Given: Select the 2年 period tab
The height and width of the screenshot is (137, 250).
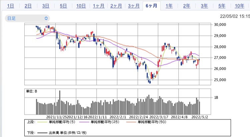Looking at the screenshot, I should coord(187,6).
